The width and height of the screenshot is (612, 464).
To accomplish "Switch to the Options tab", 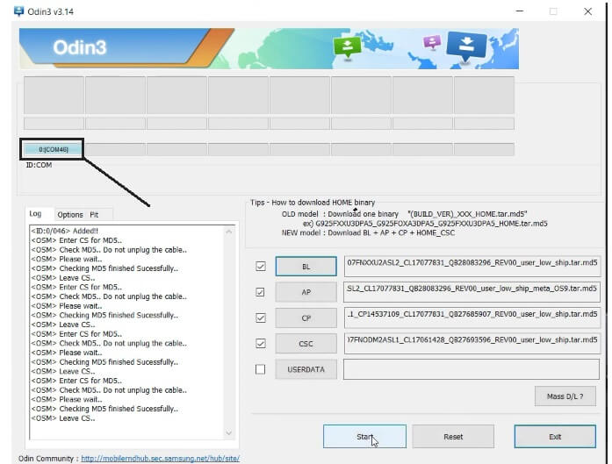I will 69,215.
